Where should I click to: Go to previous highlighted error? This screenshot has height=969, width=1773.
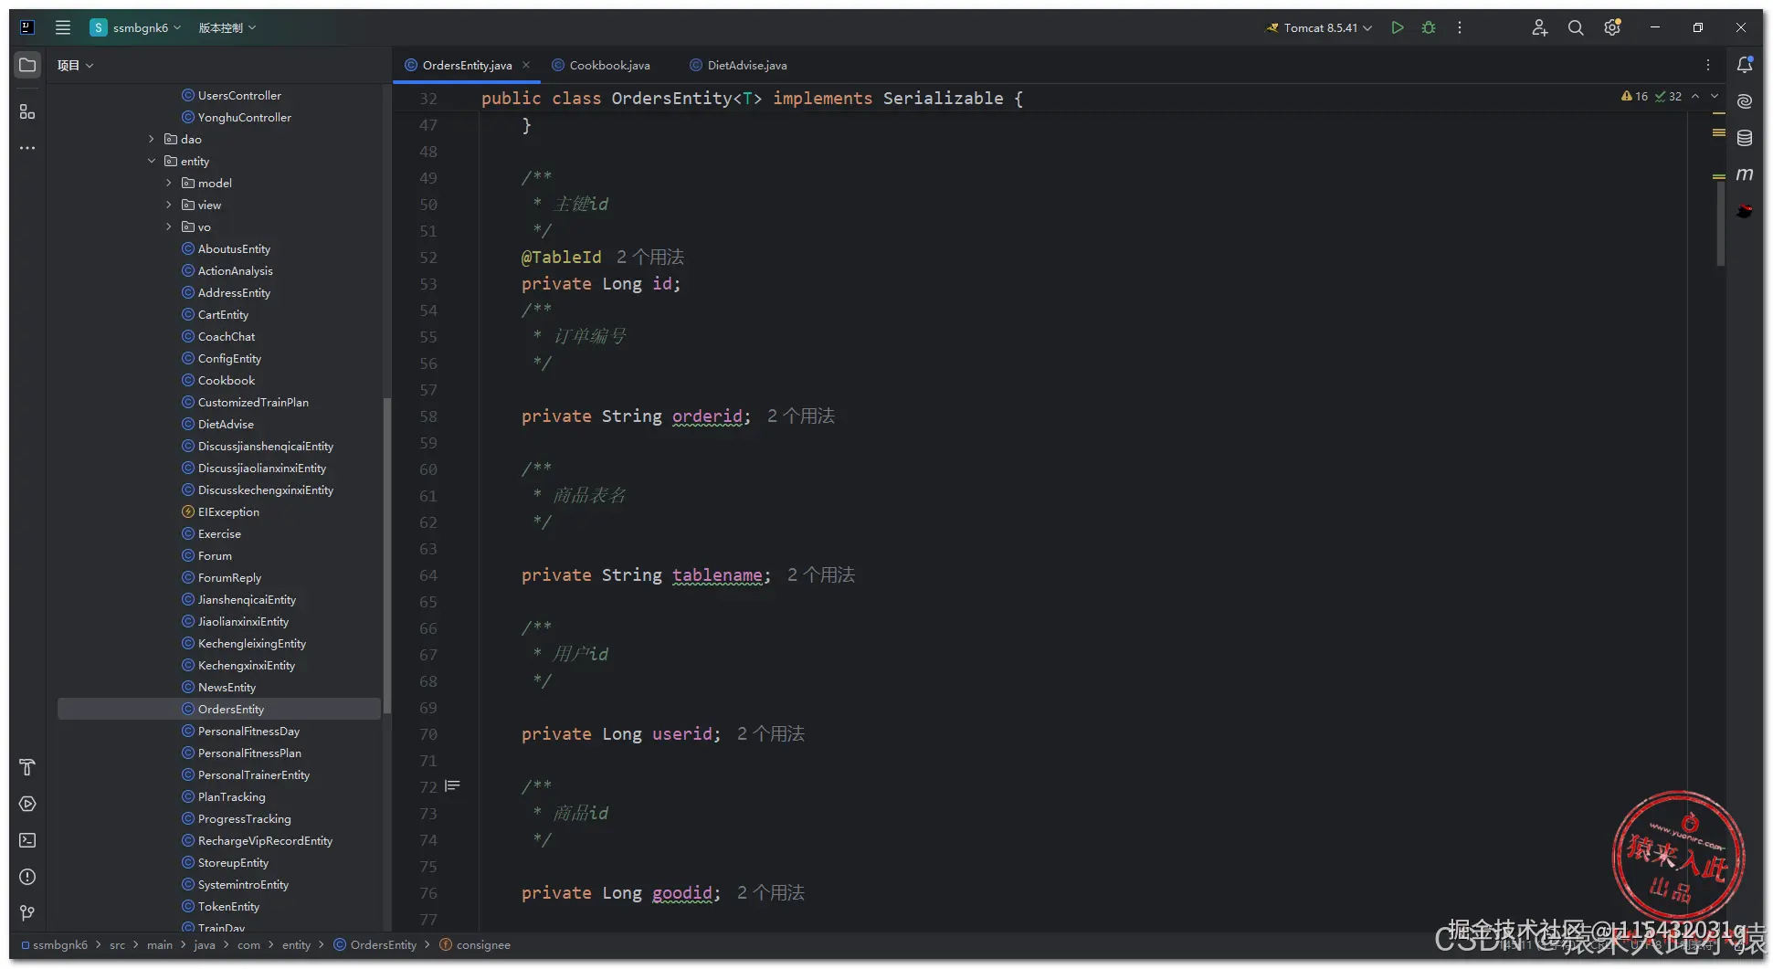(x=1695, y=96)
